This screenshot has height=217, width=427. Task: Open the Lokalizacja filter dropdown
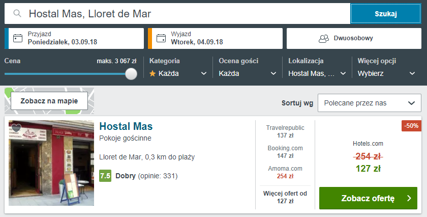[x=317, y=73]
